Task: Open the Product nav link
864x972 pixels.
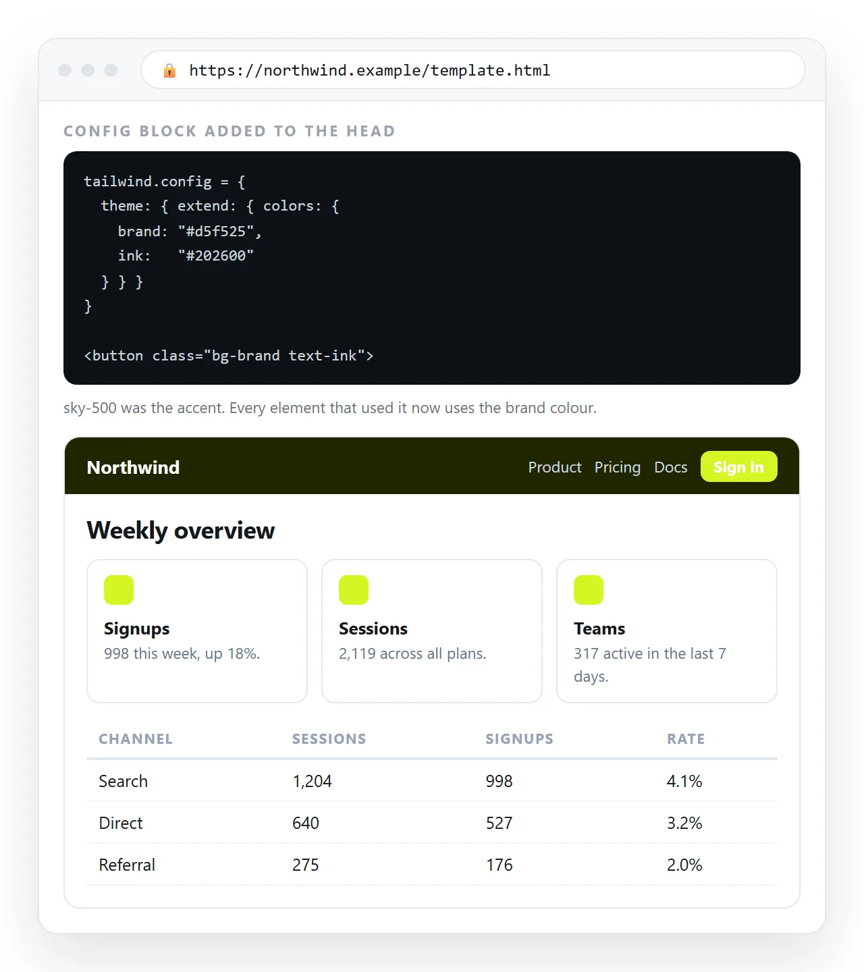Action: point(554,467)
